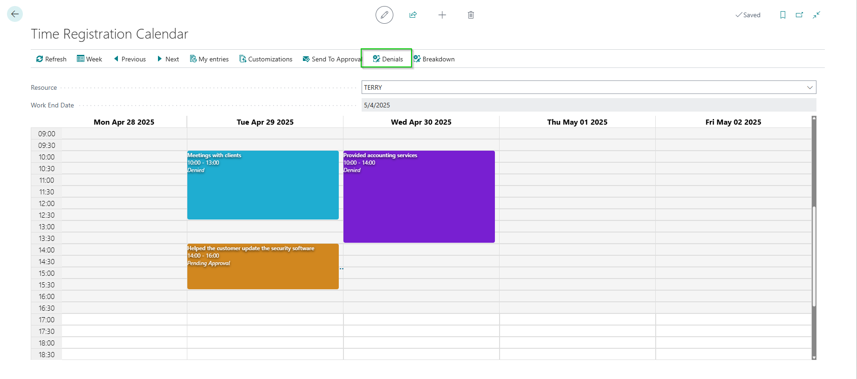Screen dimensions: 857x379
Task: Click the plus new record icon
Action: click(442, 15)
